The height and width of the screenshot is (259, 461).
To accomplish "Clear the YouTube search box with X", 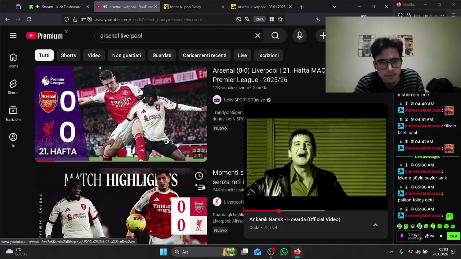I will pos(258,36).
